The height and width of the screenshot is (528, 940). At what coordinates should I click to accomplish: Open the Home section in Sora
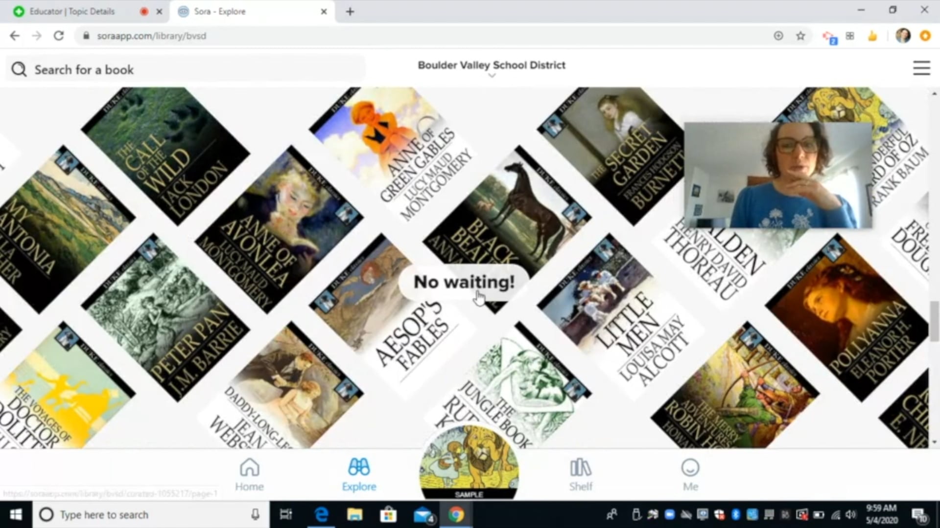[x=249, y=474]
